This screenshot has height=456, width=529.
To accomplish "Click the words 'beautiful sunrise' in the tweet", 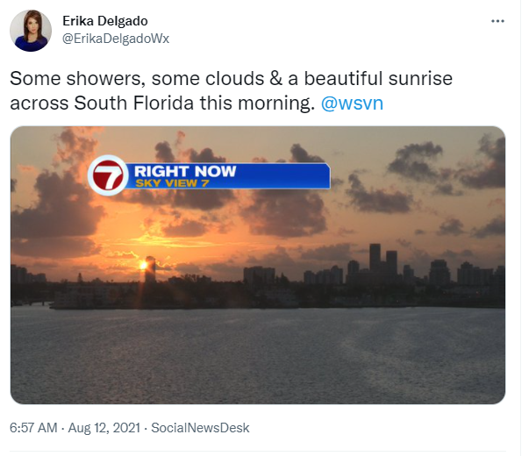I will tap(378, 79).
